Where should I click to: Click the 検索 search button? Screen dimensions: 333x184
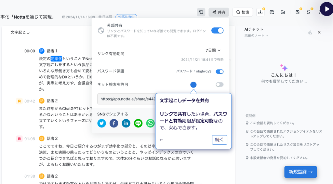tap(243, 12)
